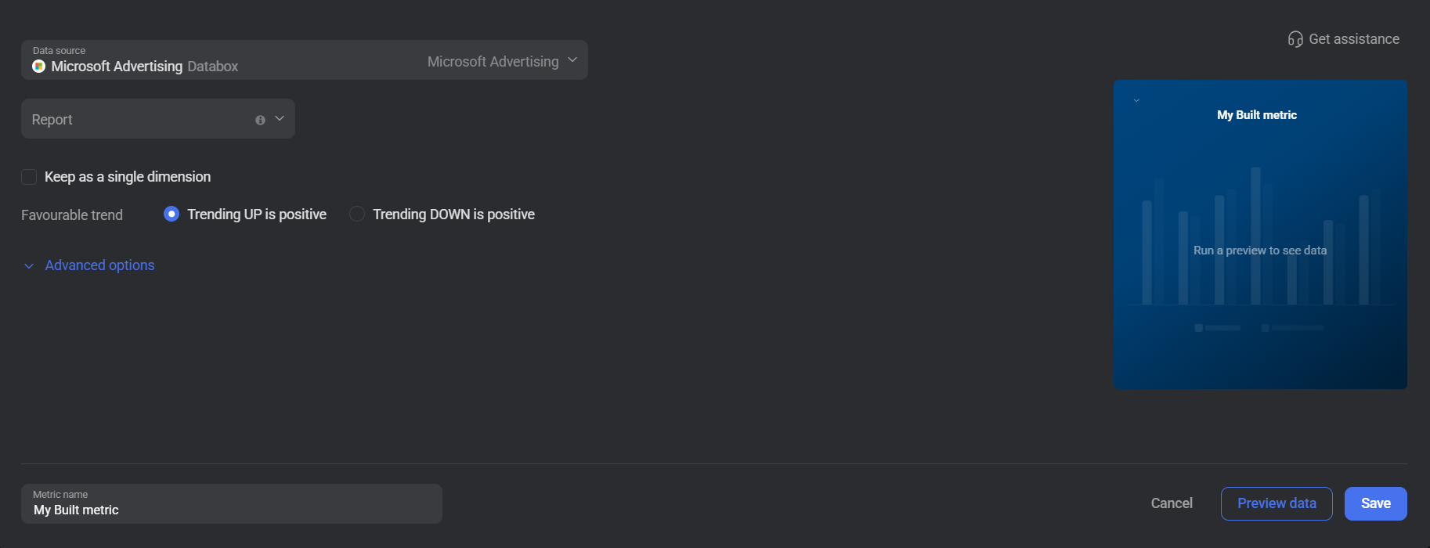Expand Advanced options
Screen dimensions: 1430x548
[99, 265]
